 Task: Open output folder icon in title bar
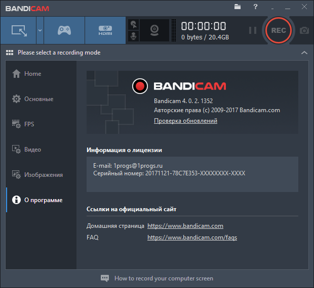tap(238, 7)
